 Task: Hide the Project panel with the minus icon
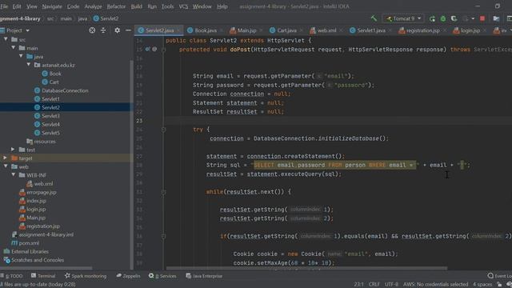click(x=128, y=30)
